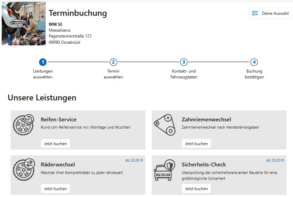
Task: Book Räderwechsel via Jetzt buchen button
Action: pyautogui.click(x=55, y=189)
